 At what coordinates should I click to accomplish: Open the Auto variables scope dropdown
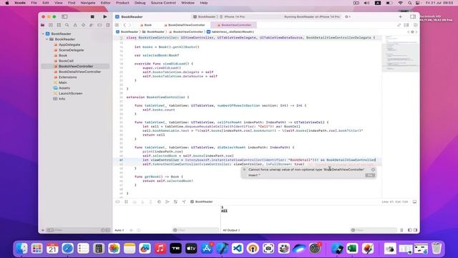[120, 230]
